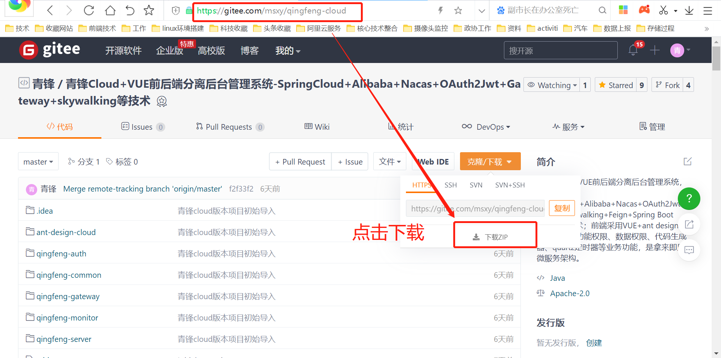The height and width of the screenshot is (358, 721).
Task: Click the 搜开源 search field
Action: 561,50
